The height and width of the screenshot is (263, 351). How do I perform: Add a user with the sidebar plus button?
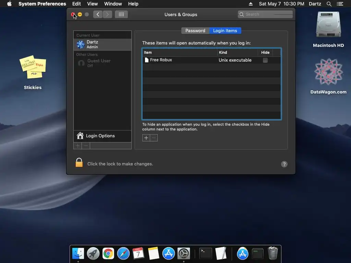click(x=78, y=146)
